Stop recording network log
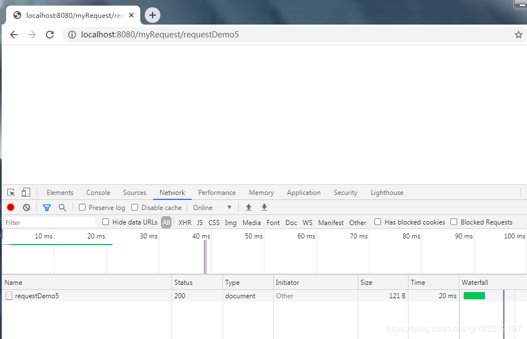527x339 pixels. point(11,208)
